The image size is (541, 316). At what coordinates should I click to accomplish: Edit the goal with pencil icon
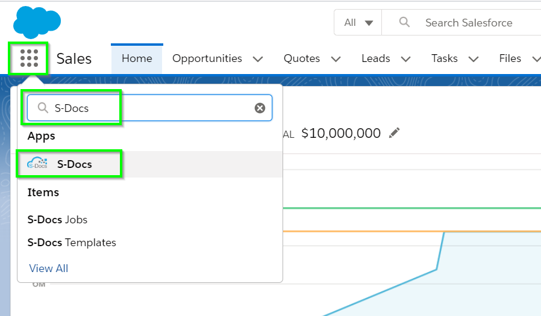[395, 132]
